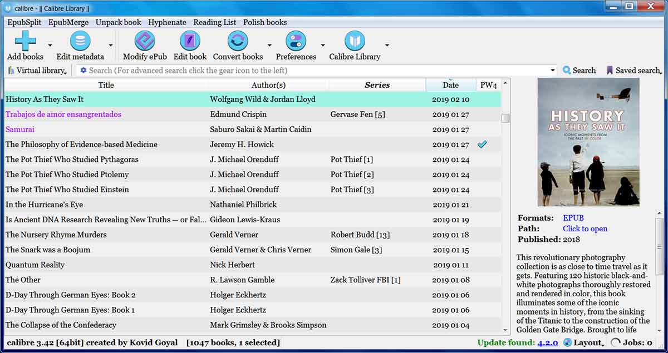Click the 'Gervase Fen [5]' series cell
The width and height of the screenshot is (668, 353).
coord(377,115)
